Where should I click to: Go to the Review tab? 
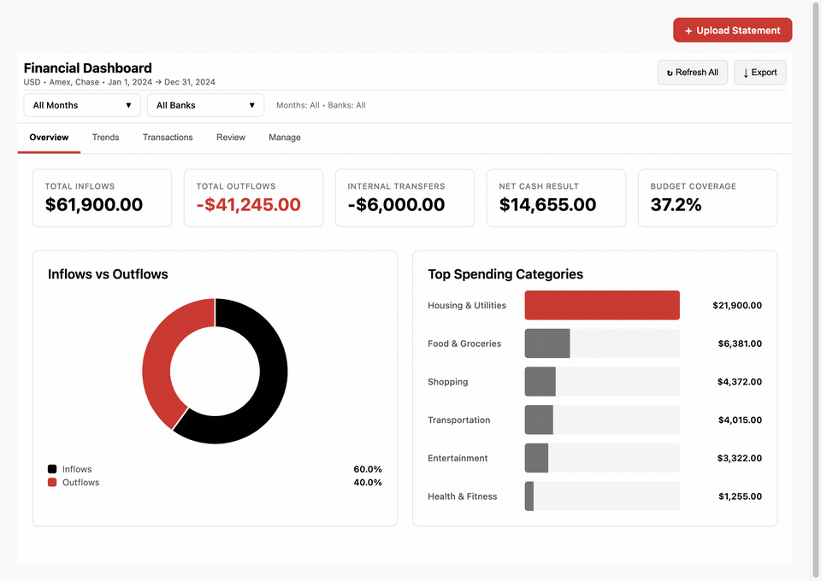point(231,137)
